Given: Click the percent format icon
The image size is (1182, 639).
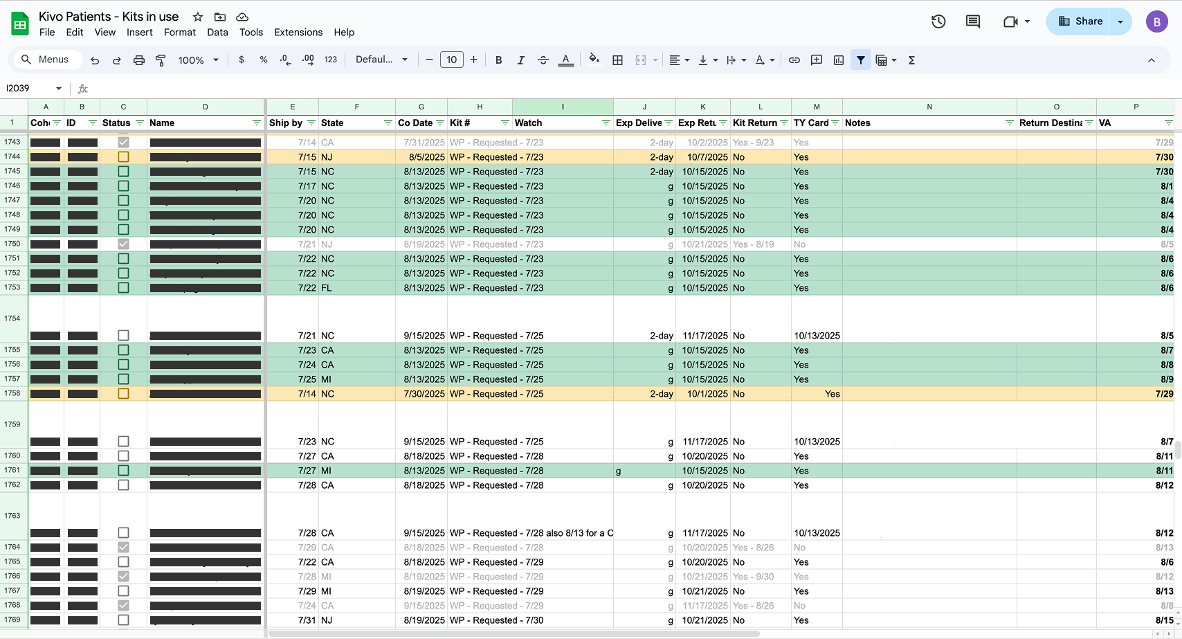Looking at the screenshot, I should pyautogui.click(x=264, y=60).
